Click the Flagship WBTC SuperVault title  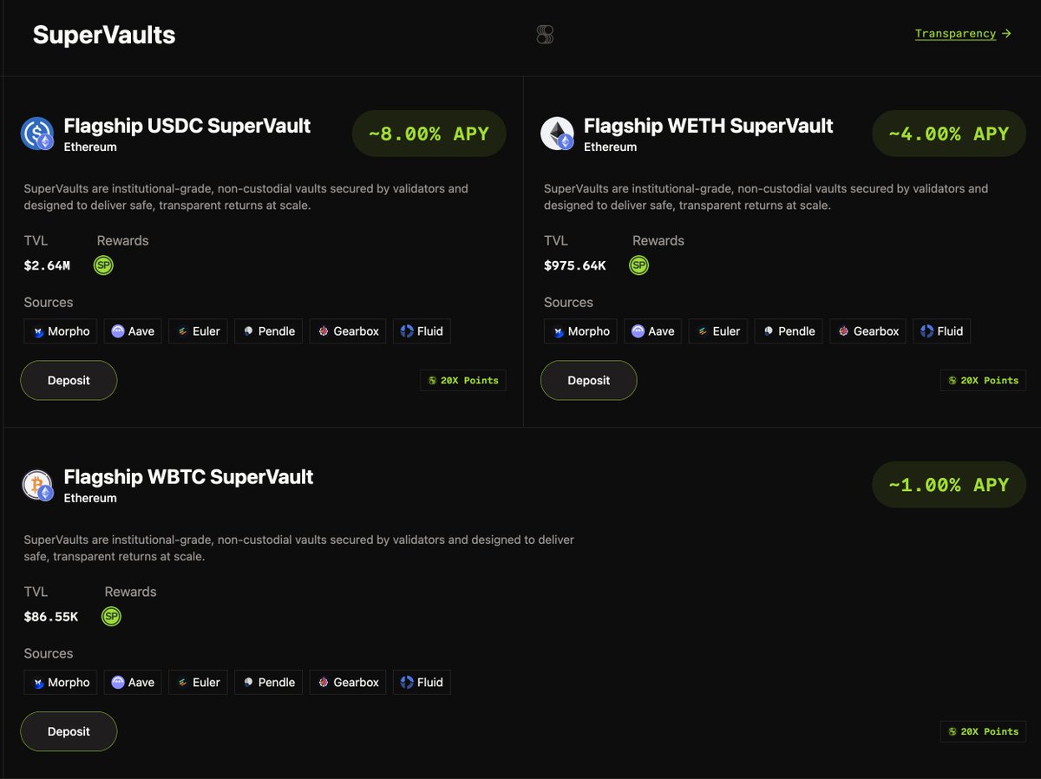[x=189, y=477]
